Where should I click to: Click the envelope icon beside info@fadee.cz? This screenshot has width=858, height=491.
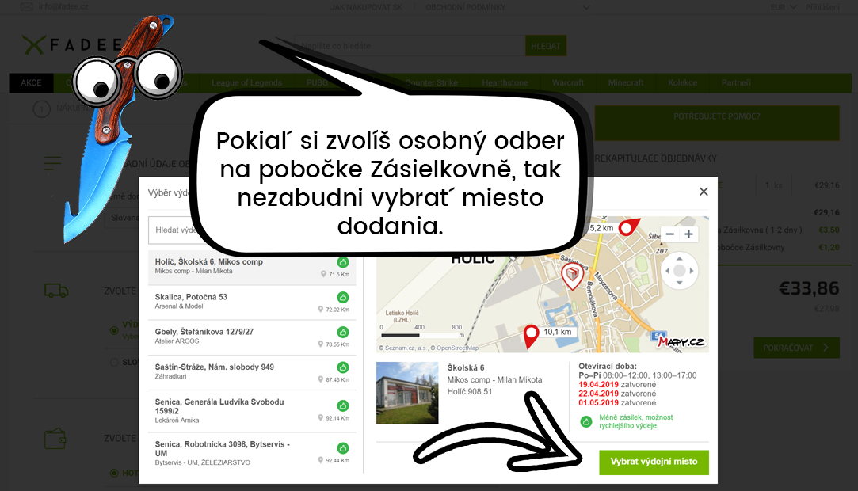tap(27, 7)
